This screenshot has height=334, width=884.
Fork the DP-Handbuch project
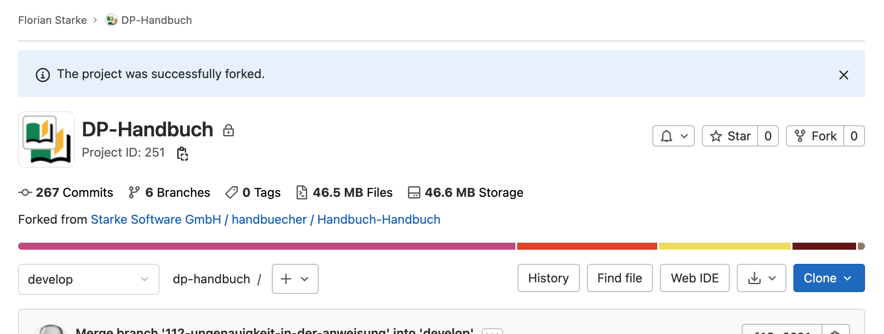(815, 136)
